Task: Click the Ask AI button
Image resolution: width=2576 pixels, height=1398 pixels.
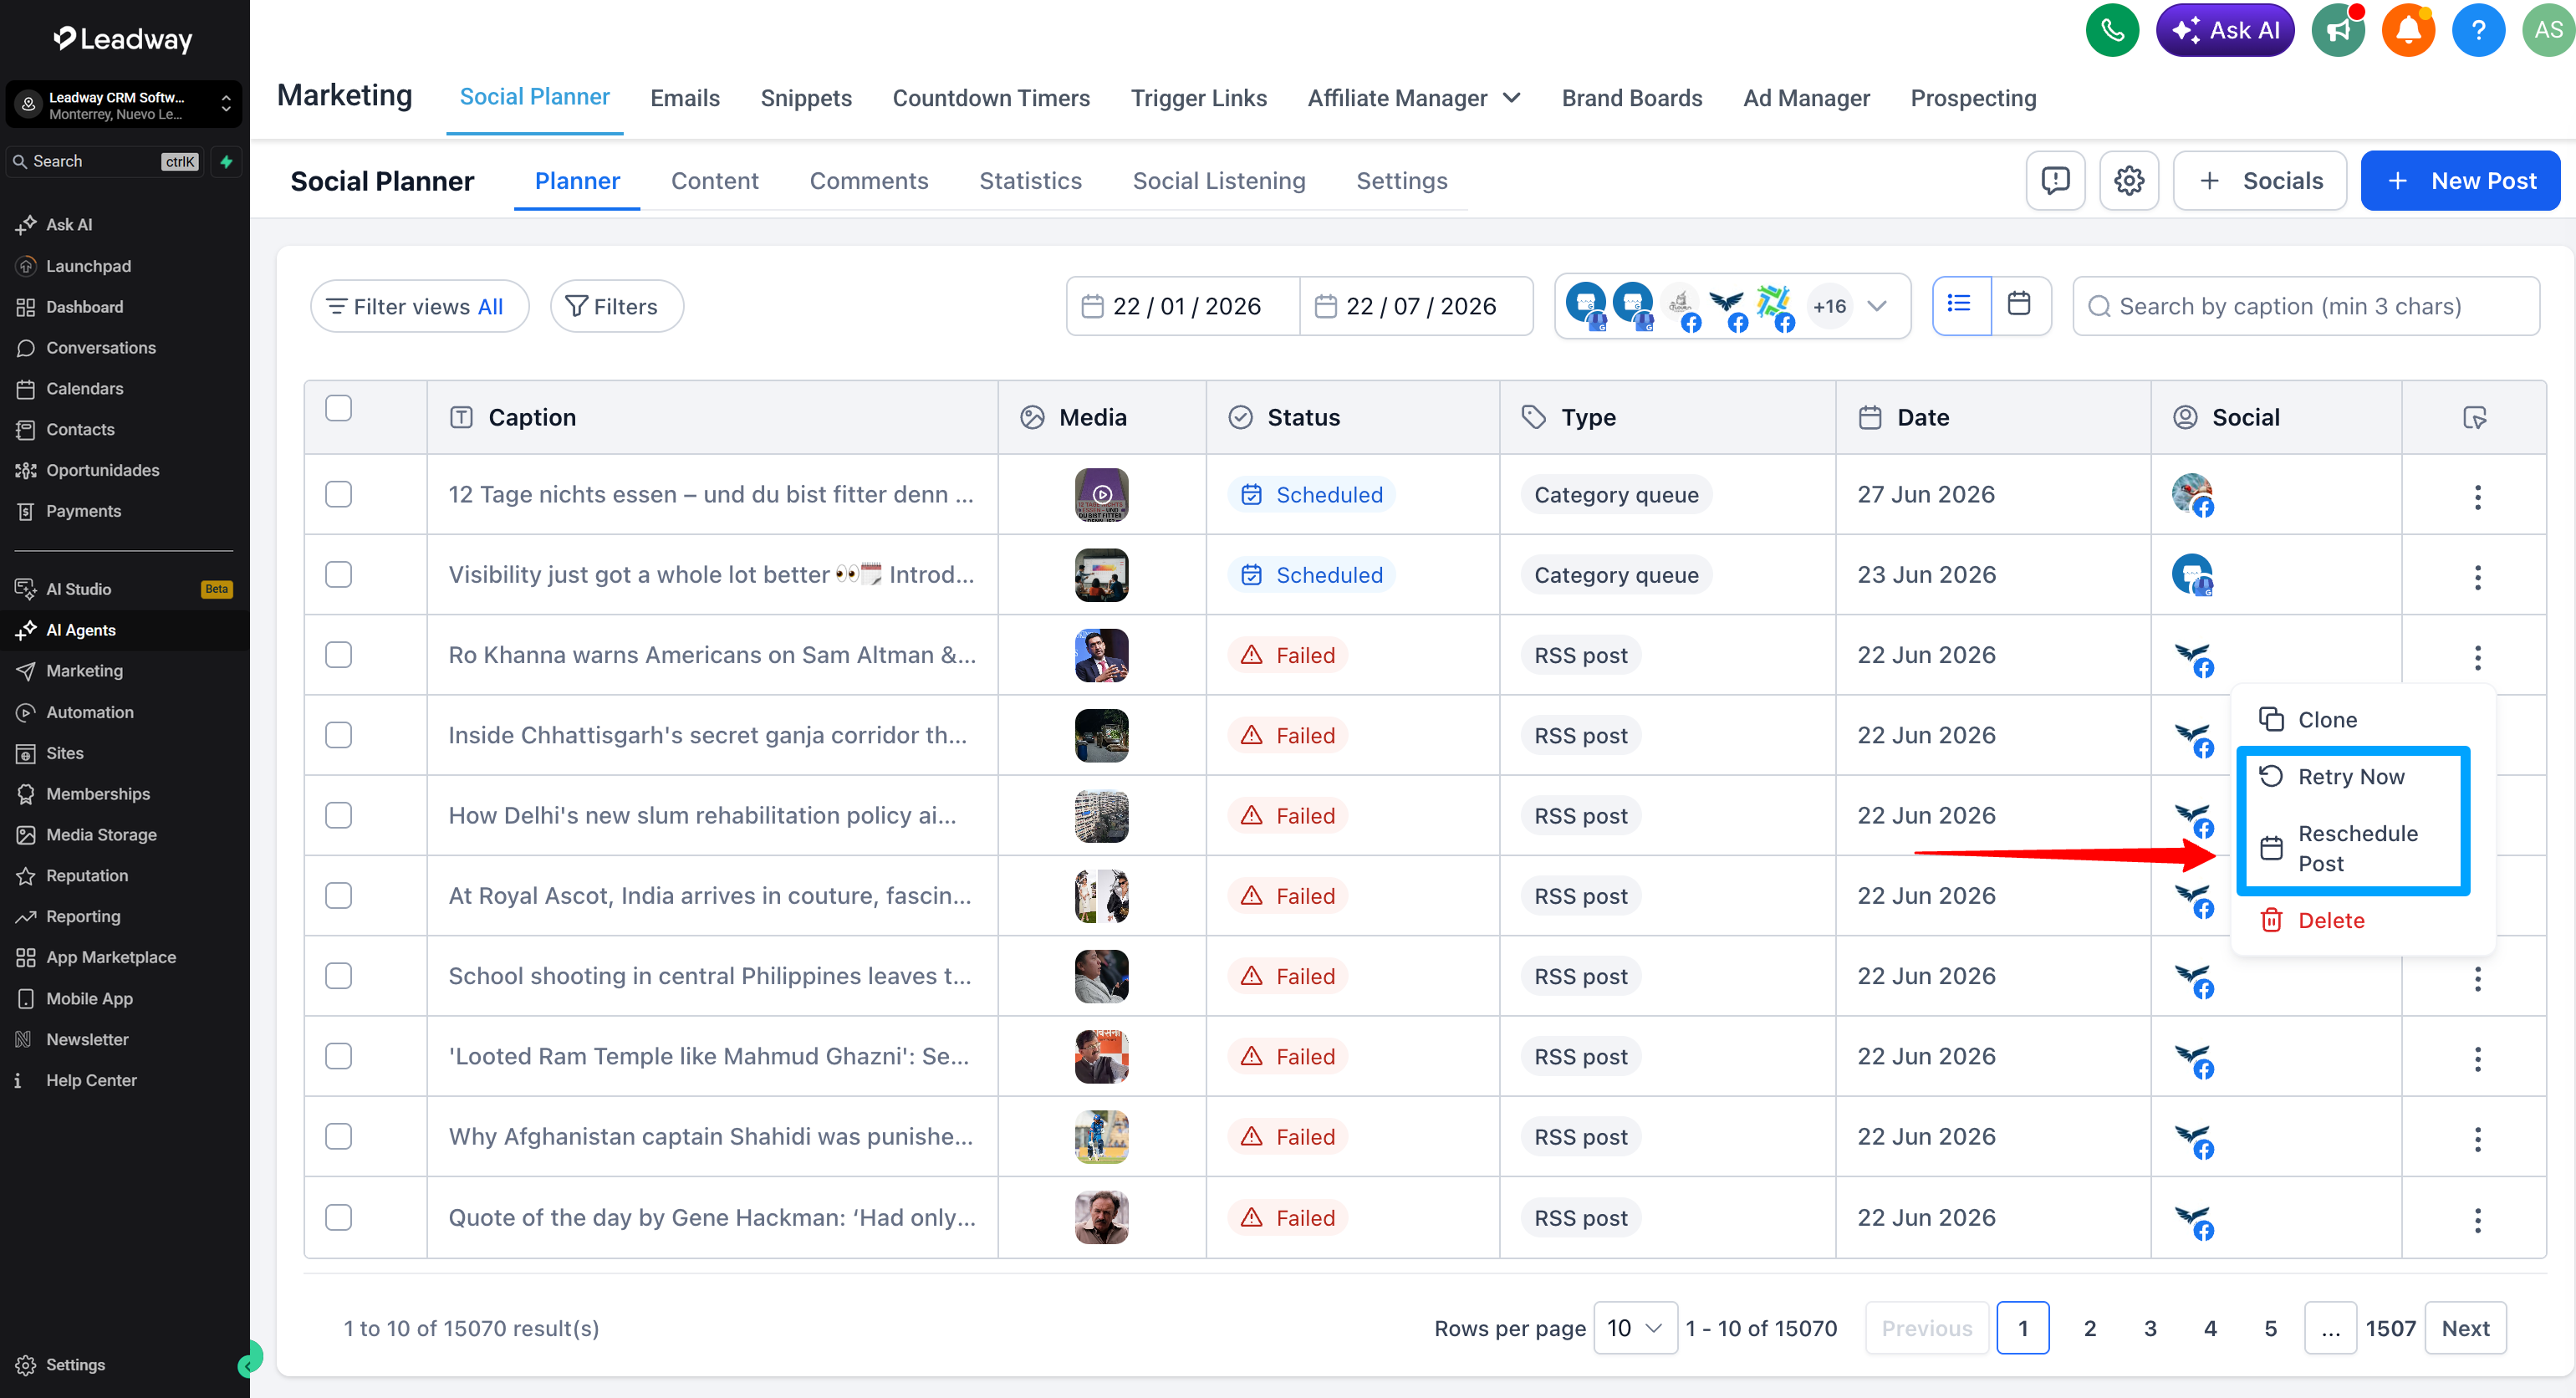Action: (2225, 31)
